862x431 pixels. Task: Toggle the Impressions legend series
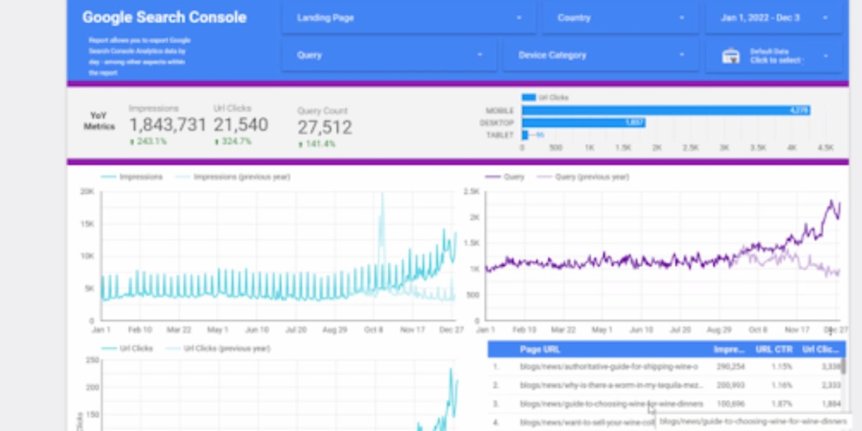[x=131, y=177]
